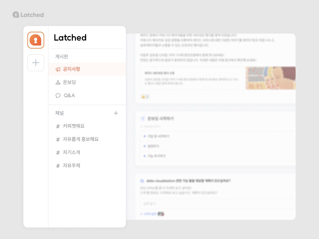Click the answer input field under question

point(218,204)
